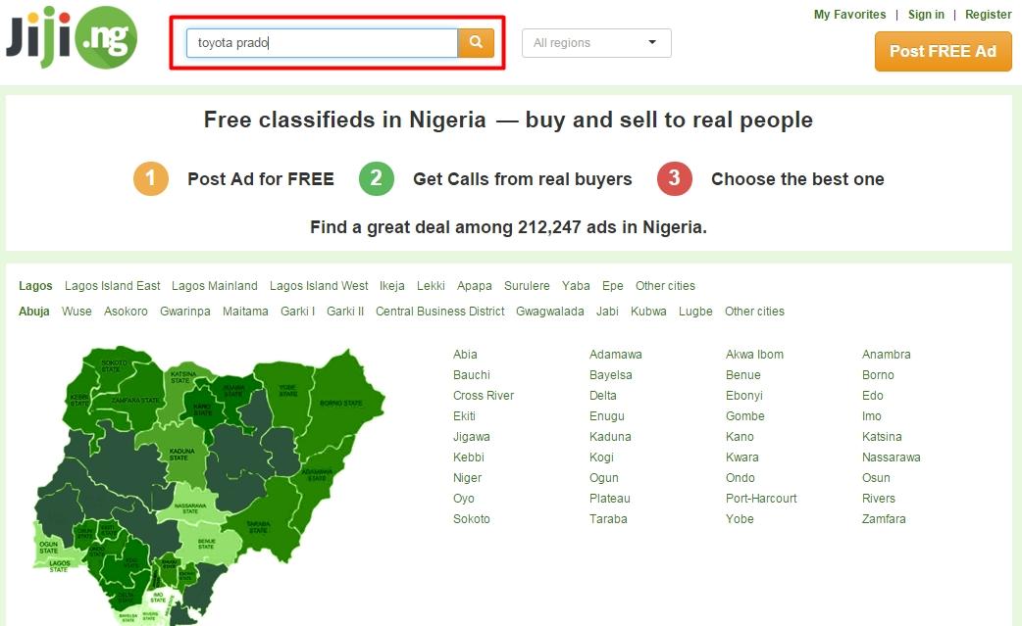Open the Sign in page
Viewport: 1022px width, 626px height.
(x=926, y=15)
